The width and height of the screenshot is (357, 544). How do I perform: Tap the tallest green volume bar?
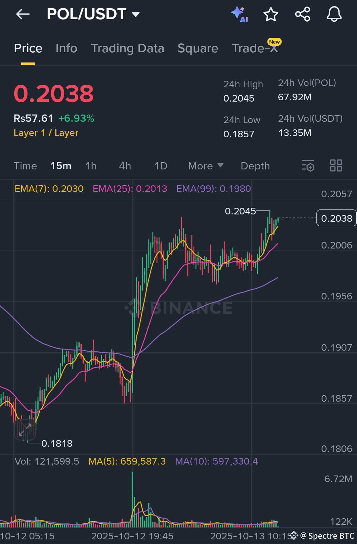coord(133,500)
